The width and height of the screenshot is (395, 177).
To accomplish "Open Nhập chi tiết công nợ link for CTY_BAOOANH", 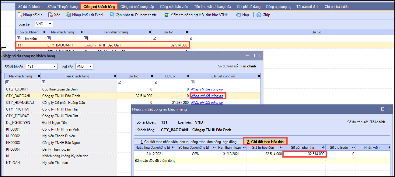I will 207,96.
